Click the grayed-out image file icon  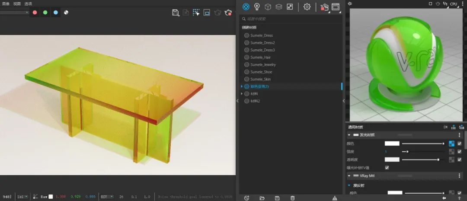(x=186, y=13)
